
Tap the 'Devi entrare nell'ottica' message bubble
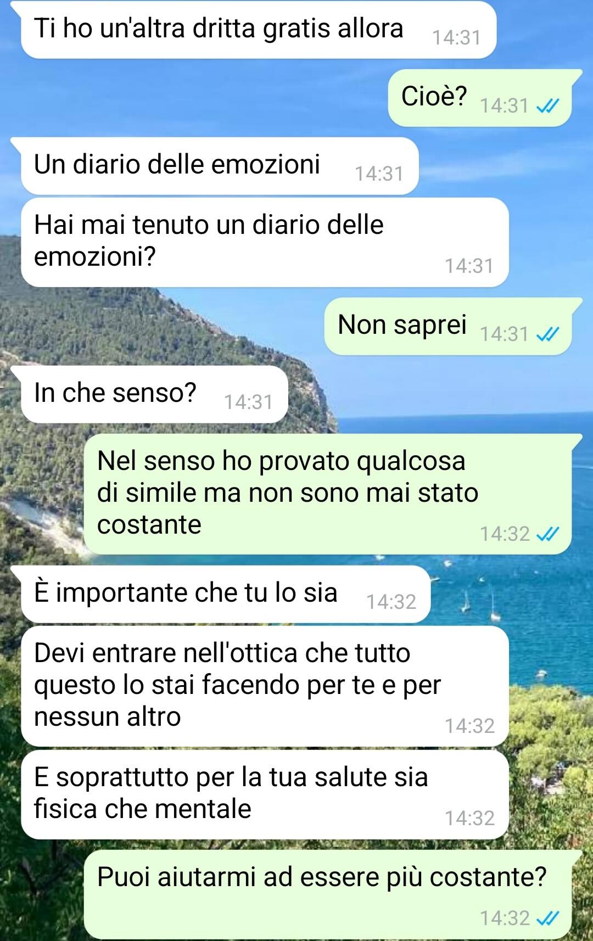pos(265,686)
